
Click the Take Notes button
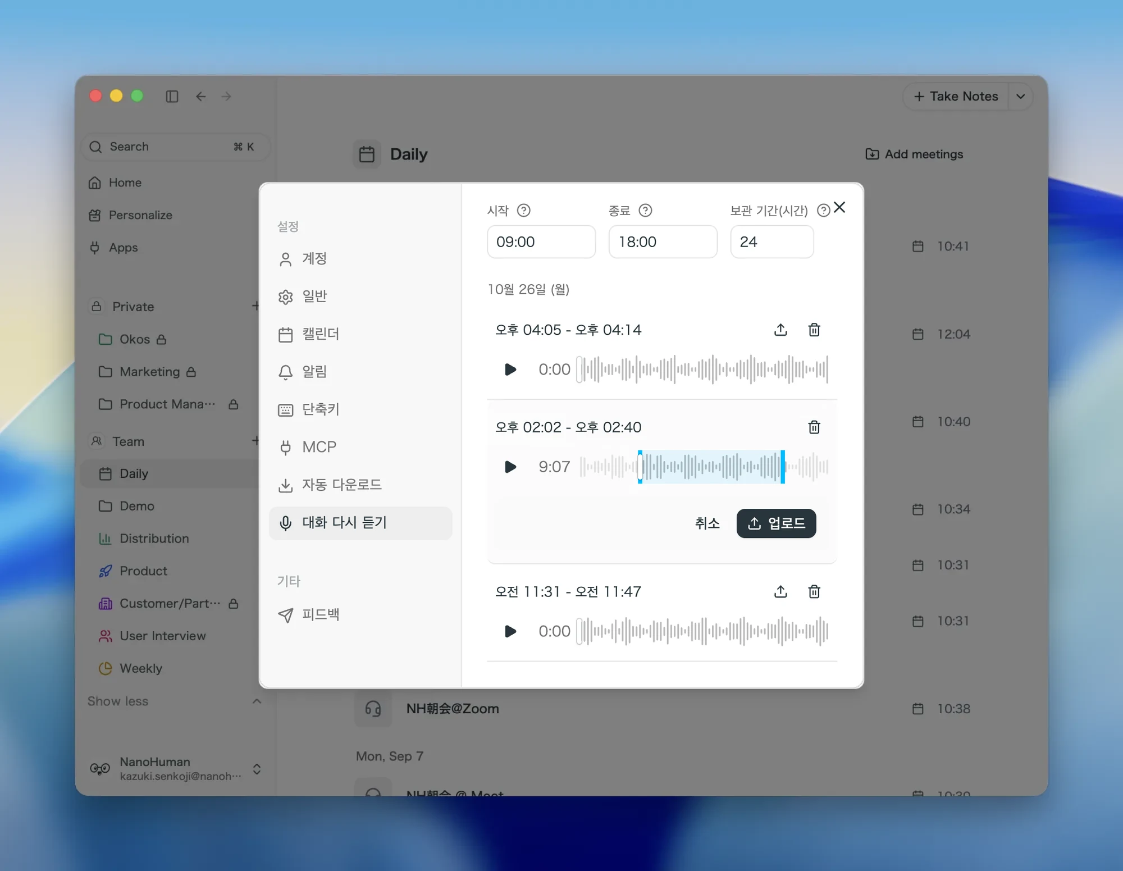point(956,97)
